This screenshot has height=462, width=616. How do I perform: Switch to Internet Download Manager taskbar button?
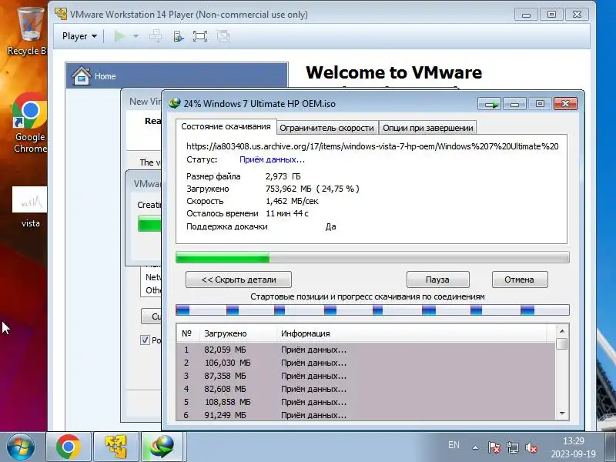[162, 447]
